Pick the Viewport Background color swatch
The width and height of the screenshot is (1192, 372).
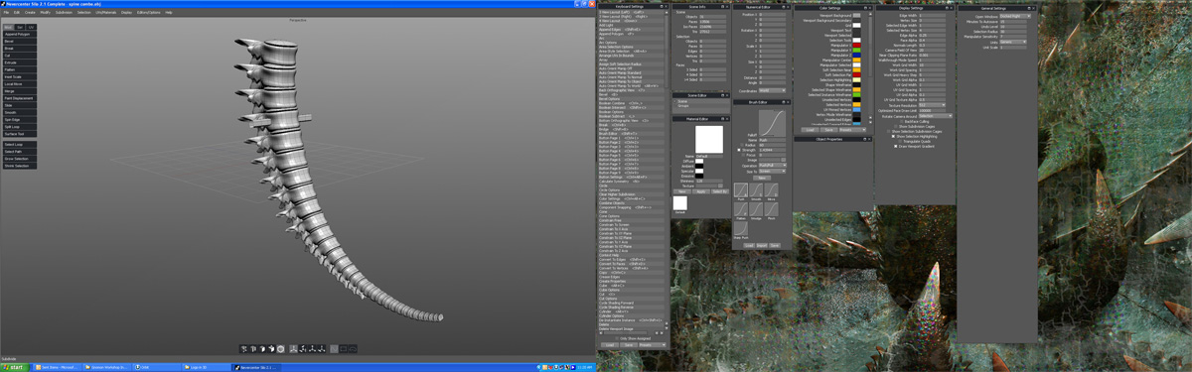(856, 15)
